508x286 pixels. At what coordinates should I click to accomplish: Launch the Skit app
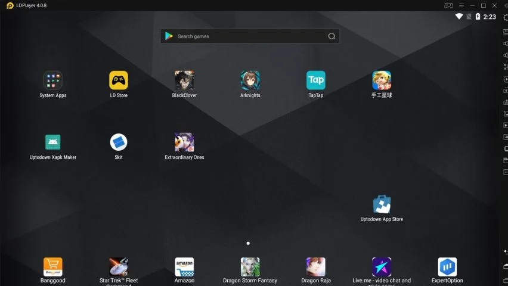pos(119,142)
